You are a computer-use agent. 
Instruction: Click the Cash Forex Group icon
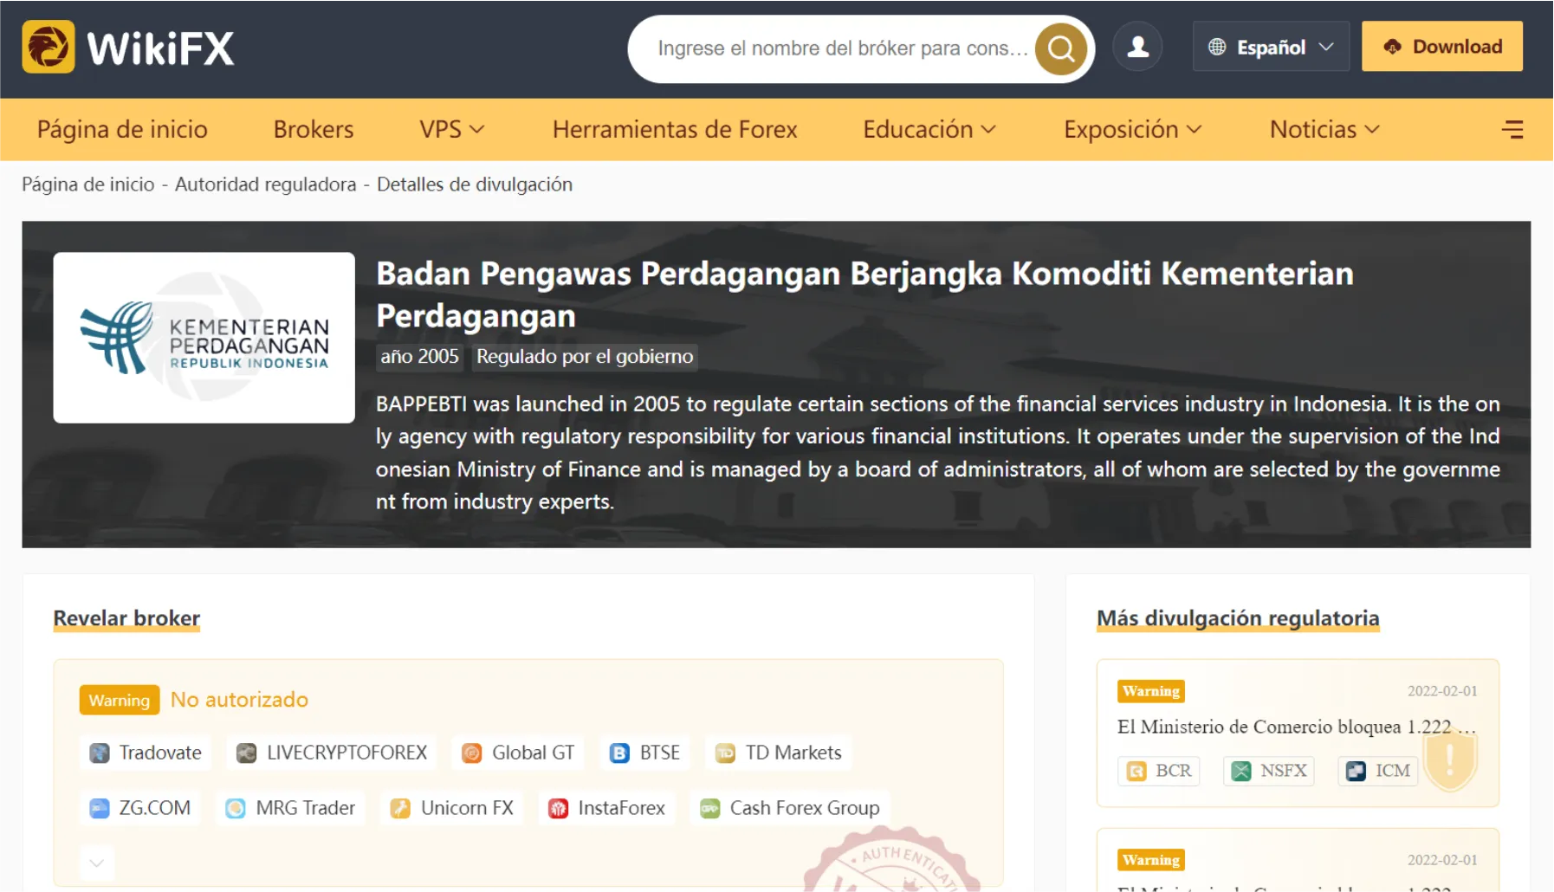pyautogui.click(x=710, y=808)
